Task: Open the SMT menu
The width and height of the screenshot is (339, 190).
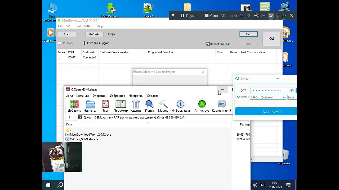Action: click(x=69, y=26)
